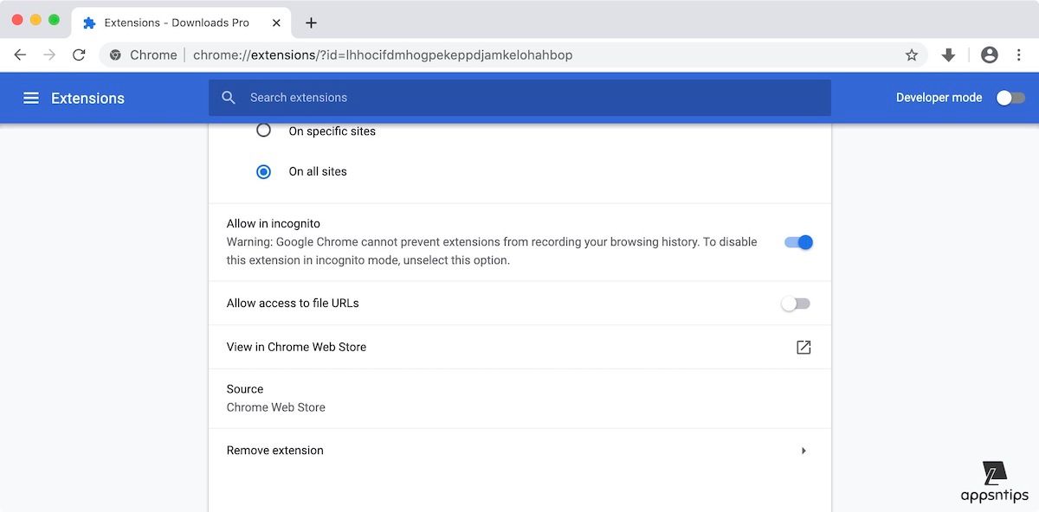Open Chrome's three-dot menu
1039x512 pixels.
[1018, 54]
